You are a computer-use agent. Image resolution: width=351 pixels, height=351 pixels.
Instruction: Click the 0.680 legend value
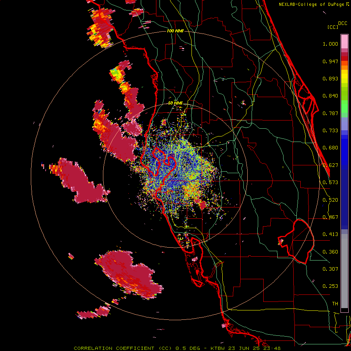[x=330, y=148]
